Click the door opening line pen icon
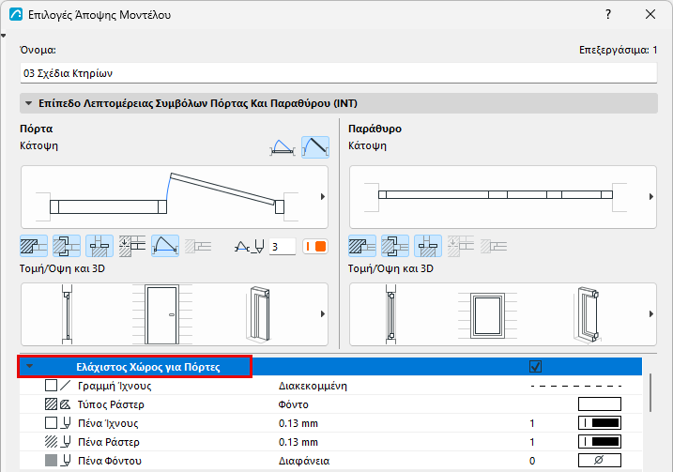 [249, 247]
